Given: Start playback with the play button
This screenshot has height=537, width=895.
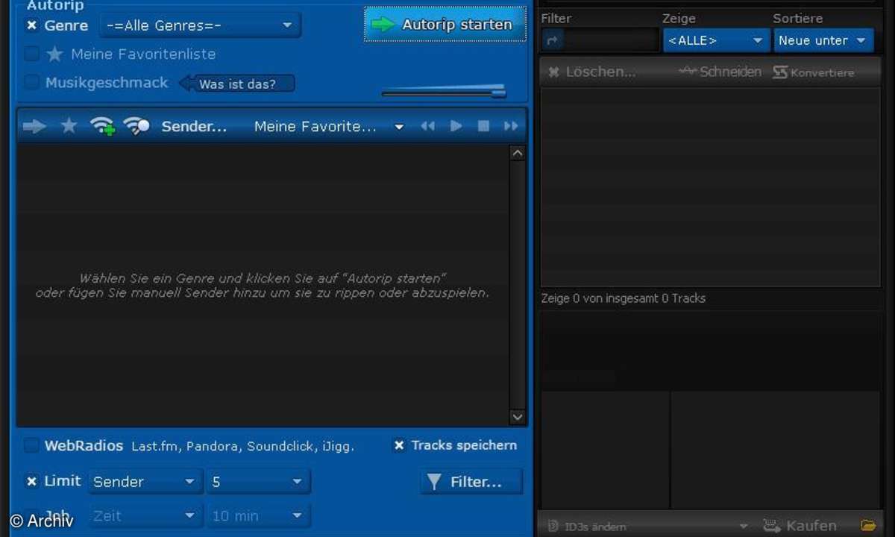Looking at the screenshot, I should click(456, 127).
